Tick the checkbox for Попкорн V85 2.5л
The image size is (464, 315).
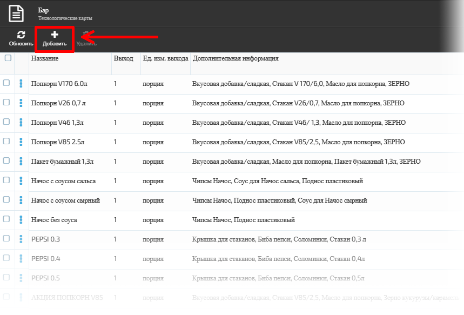tap(6, 142)
